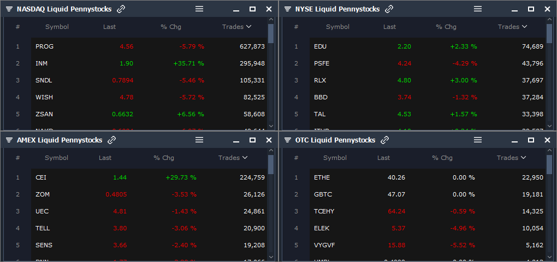
Task: Open the hamburger menu of AMEX Liquid Pennystocks panel
Action: [x=199, y=140]
